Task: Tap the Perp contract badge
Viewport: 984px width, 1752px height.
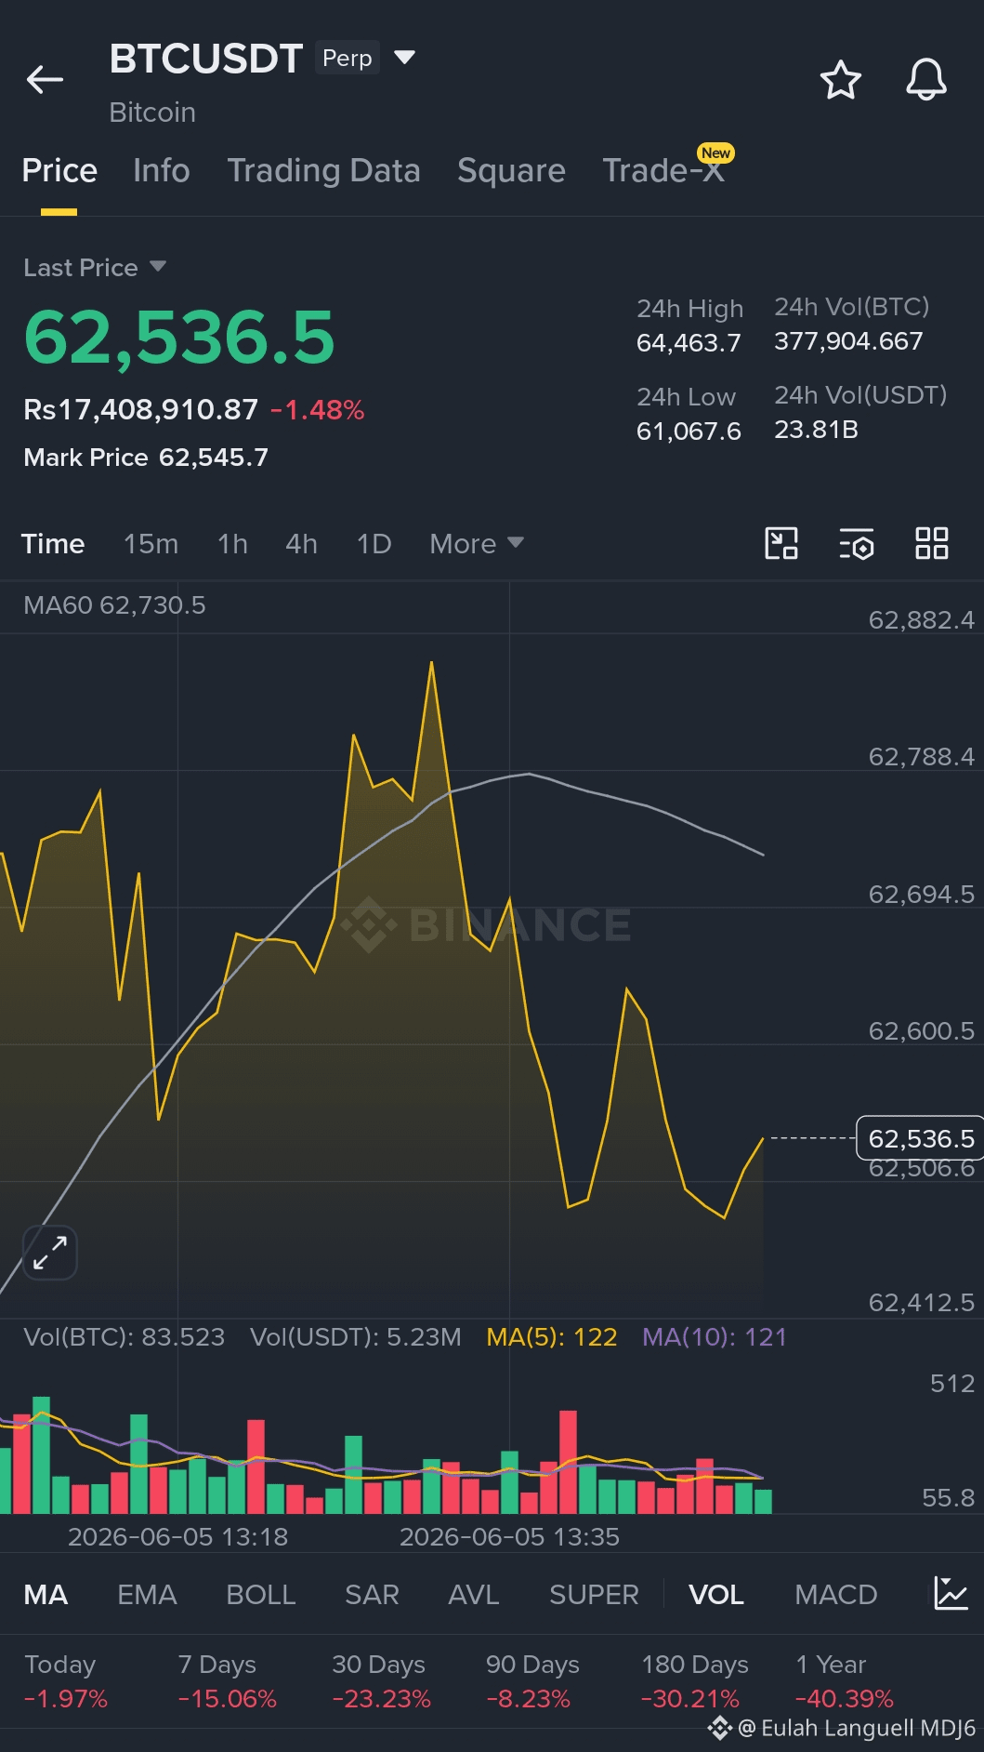Action: pyautogui.click(x=348, y=58)
